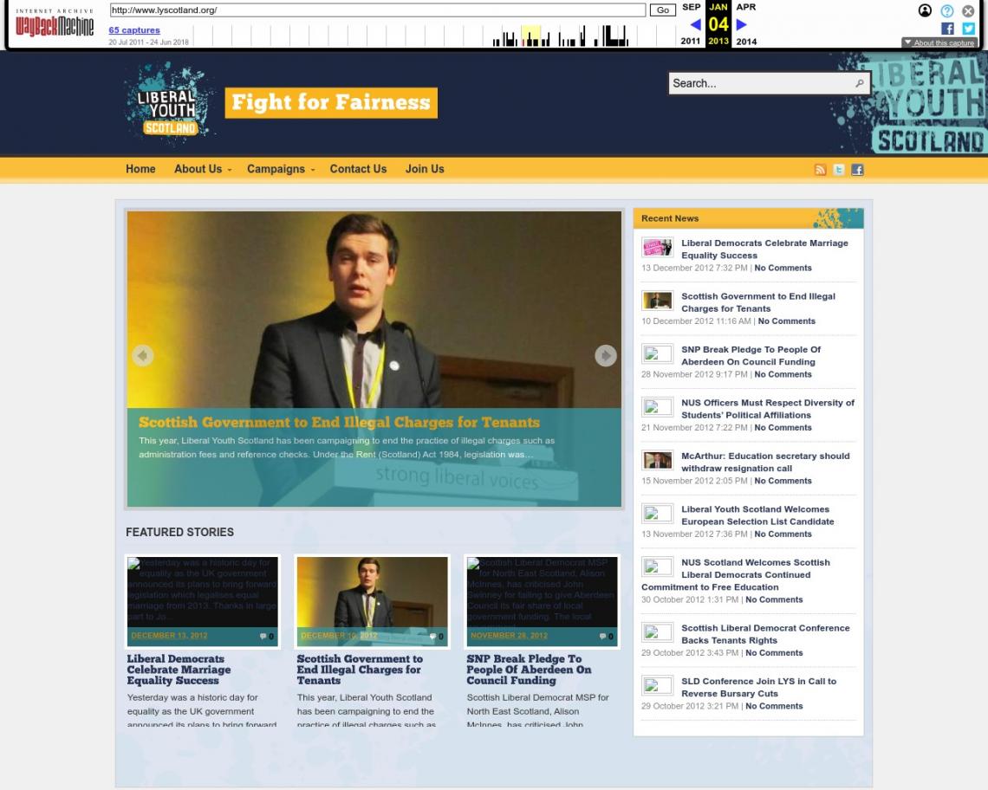988x790 pixels.
Task: Click the Go button in Wayback toolbar
Action: tap(663, 10)
